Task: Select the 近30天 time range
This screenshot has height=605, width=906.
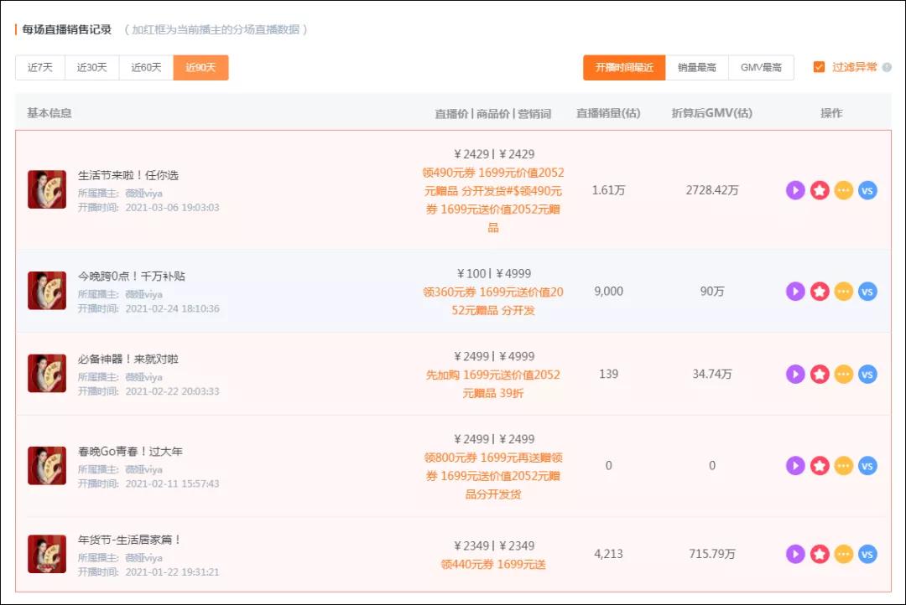Action: pyautogui.click(x=92, y=67)
